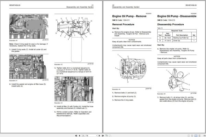Click the Note about checking O-ring seals
This screenshot has width=206, height=137.
click(x=28, y=45)
